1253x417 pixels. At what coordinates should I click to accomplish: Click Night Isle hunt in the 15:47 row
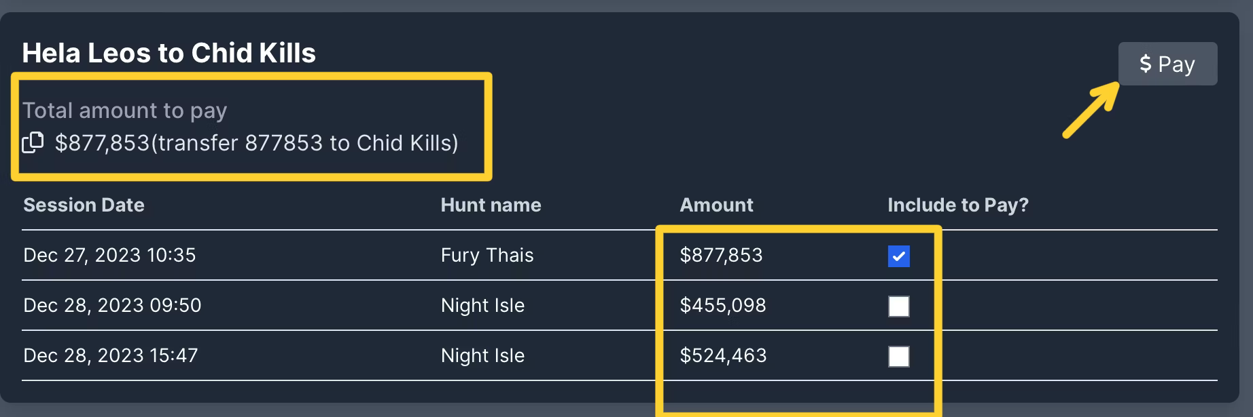(482, 355)
